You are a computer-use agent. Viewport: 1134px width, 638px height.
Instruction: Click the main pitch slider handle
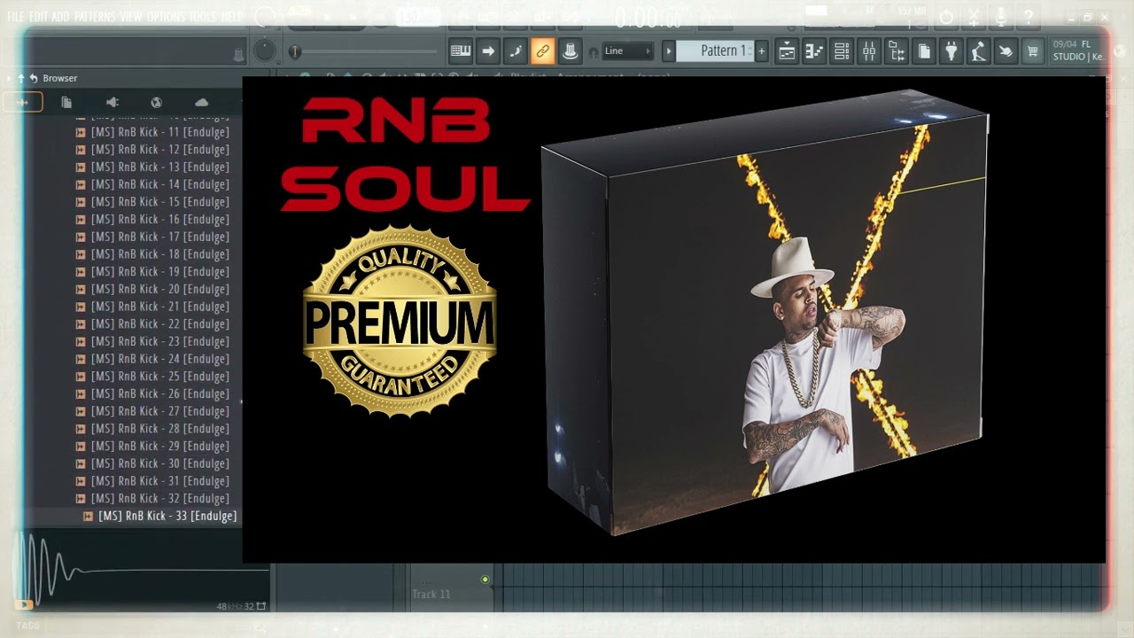pos(295,52)
